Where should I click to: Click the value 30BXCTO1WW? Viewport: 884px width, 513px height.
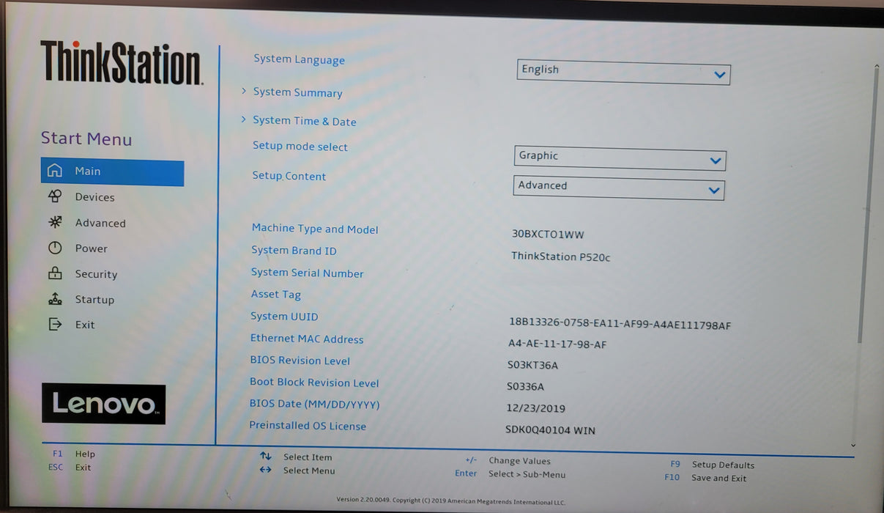(548, 235)
